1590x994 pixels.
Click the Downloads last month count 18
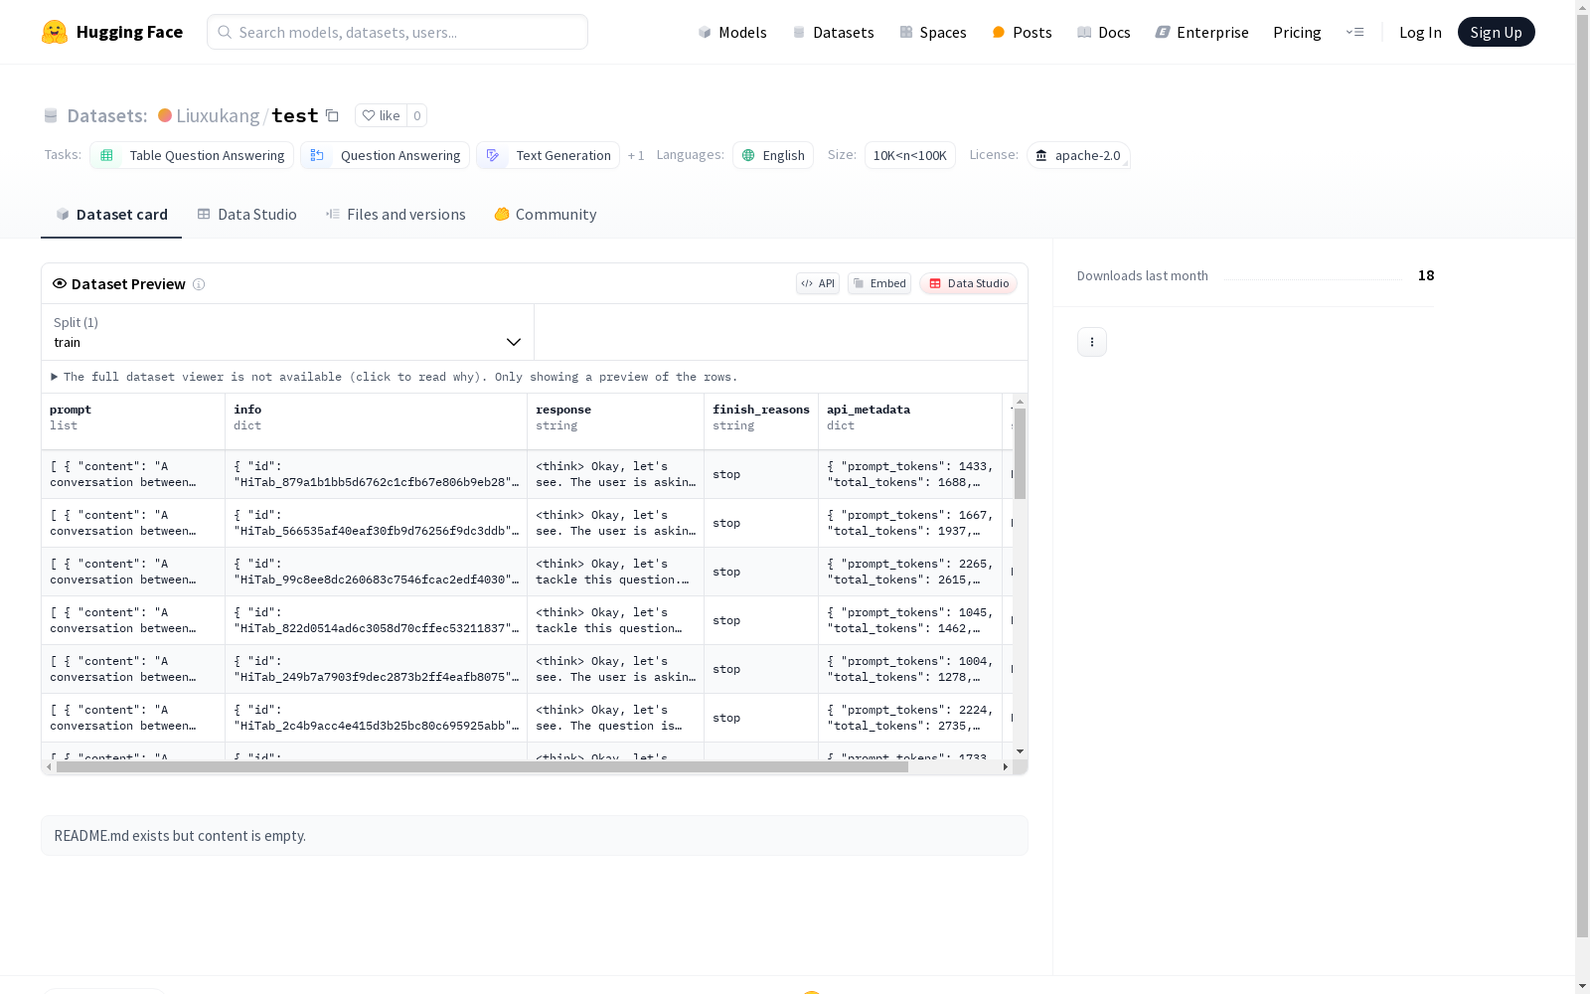click(x=1426, y=275)
